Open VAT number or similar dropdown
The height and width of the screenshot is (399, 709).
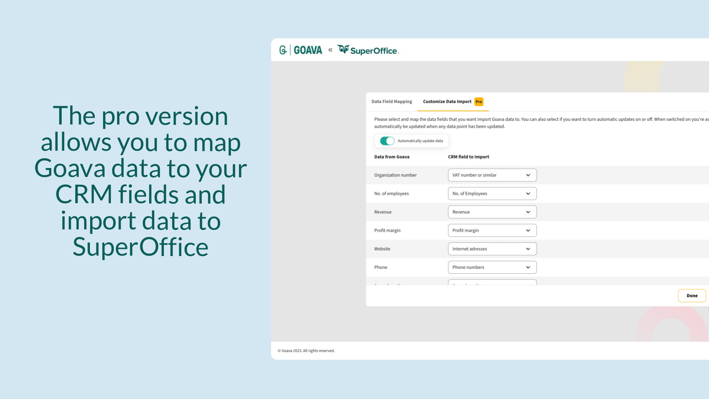[492, 175]
